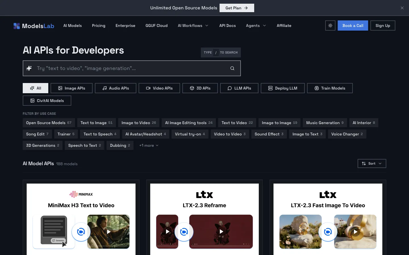Select the Image APIs tab

(x=72, y=88)
